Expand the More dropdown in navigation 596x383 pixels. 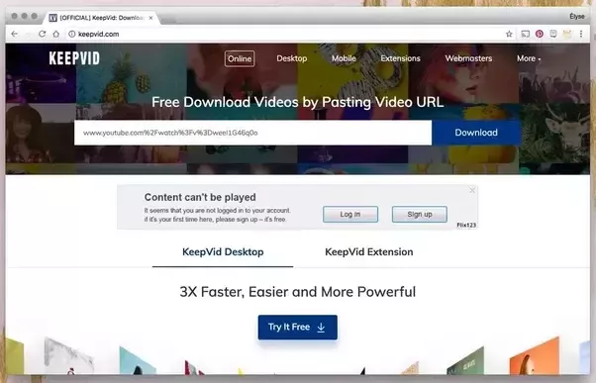[x=529, y=58]
